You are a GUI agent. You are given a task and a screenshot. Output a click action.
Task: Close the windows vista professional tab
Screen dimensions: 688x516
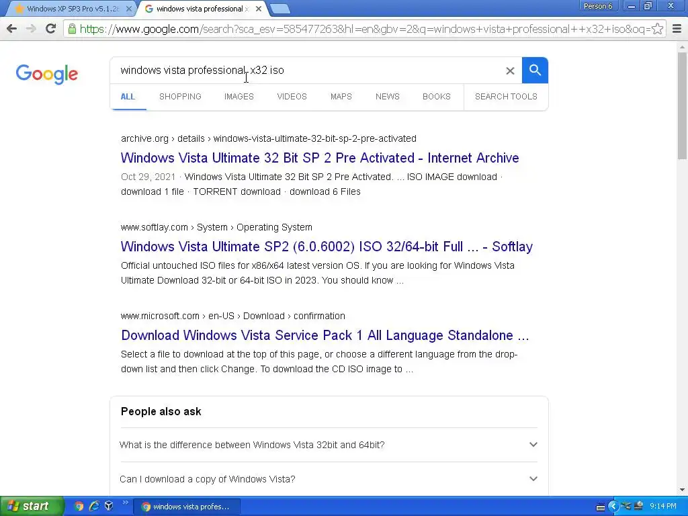click(x=259, y=9)
